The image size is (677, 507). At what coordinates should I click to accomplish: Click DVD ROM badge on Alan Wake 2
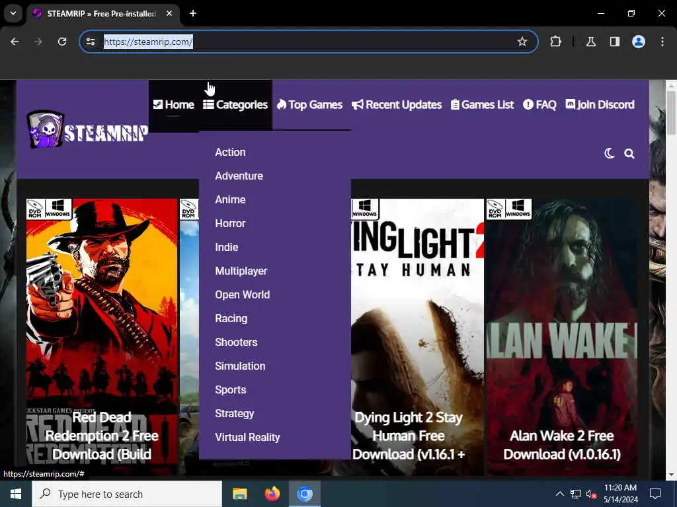[x=495, y=209]
